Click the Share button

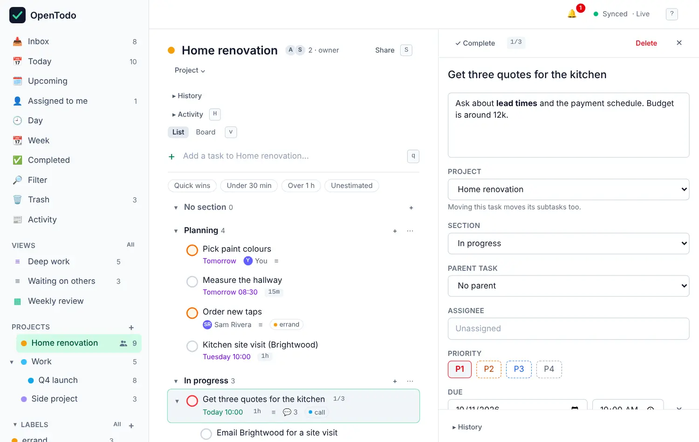pyautogui.click(x=384, y=50)
